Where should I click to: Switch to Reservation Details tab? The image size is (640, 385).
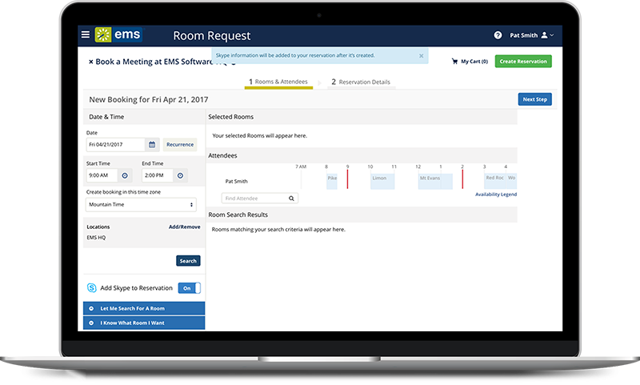click(x=360, y=82)
